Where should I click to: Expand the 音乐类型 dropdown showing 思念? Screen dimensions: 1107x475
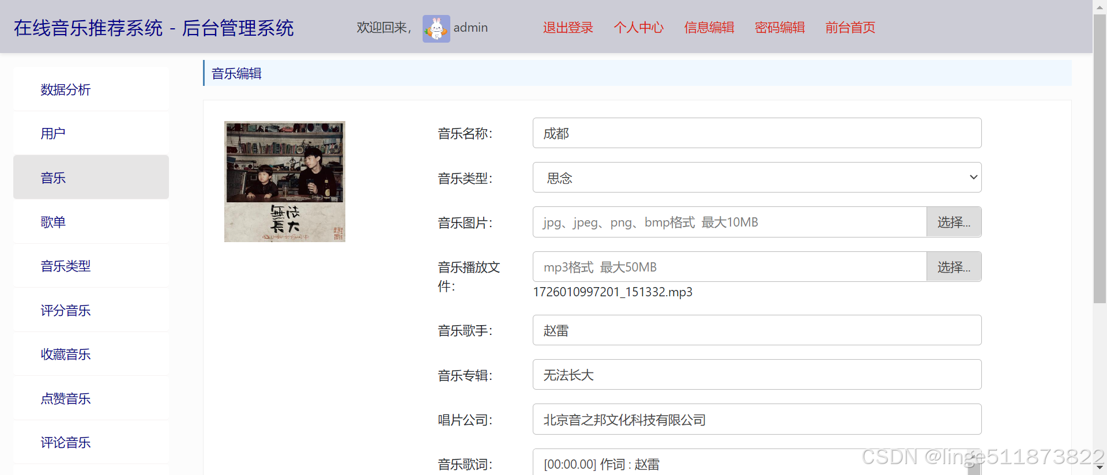[x=757, y=178]
